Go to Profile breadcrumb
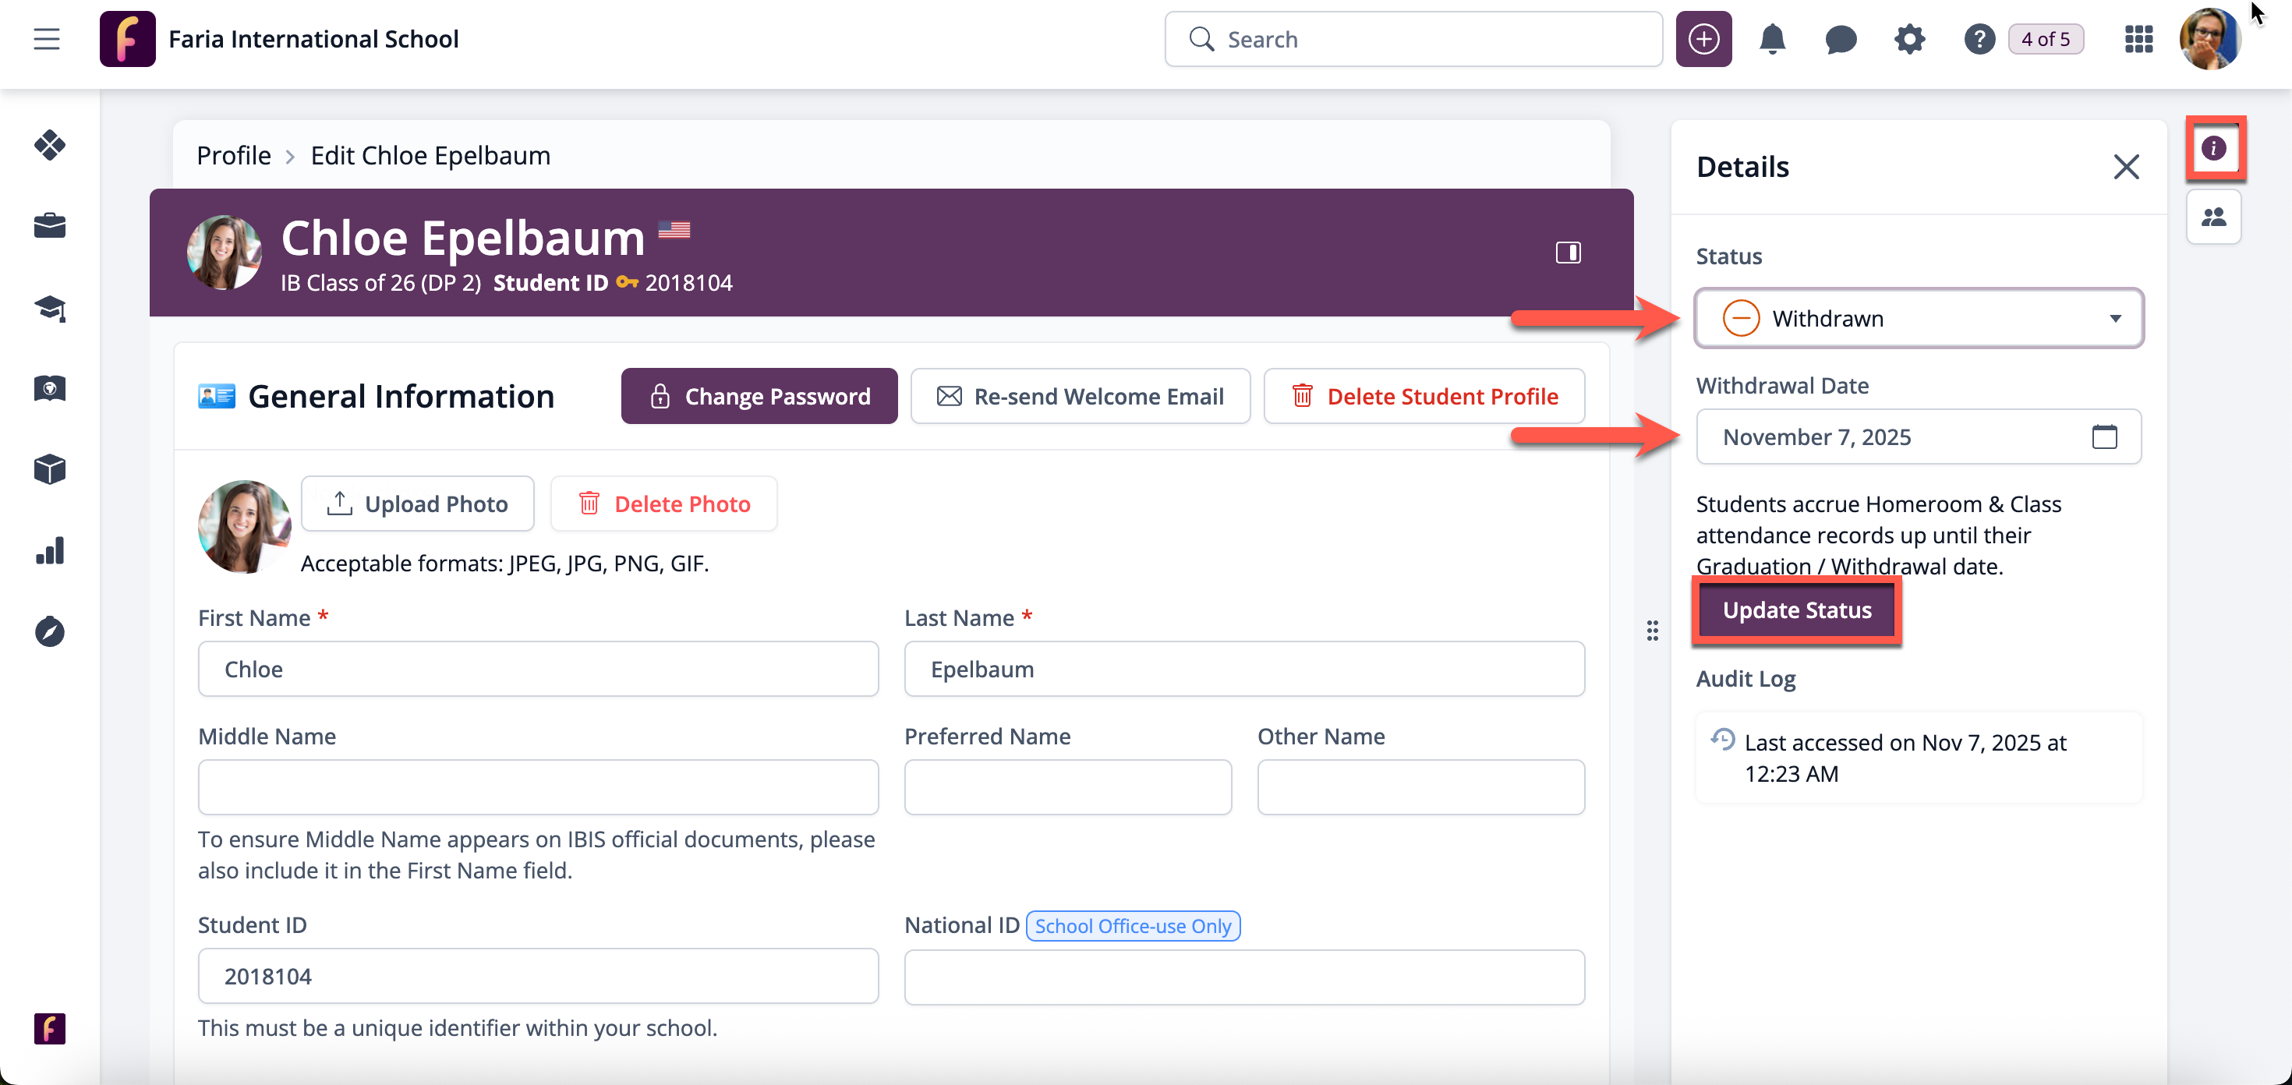Viewport: 2292px width, 1085px height. point(233,156)
